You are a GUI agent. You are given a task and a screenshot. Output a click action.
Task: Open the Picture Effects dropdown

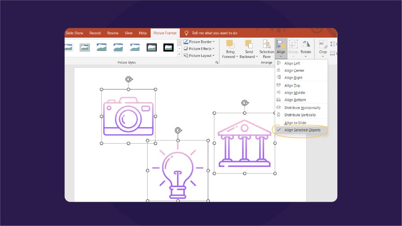199,49
